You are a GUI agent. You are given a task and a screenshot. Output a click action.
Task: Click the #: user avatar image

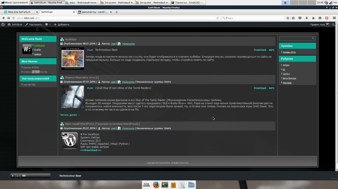click(27, 49)
